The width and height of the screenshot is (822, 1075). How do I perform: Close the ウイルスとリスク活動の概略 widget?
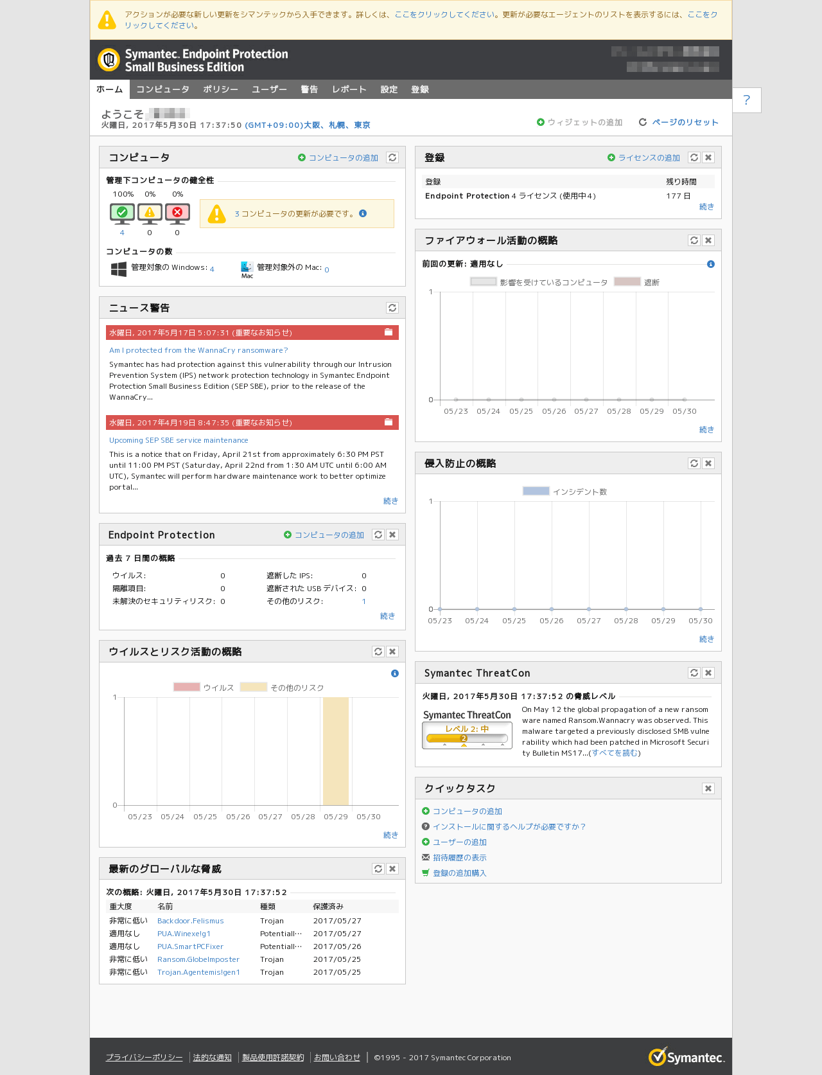[x=392, y=652]
